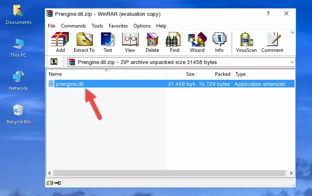Click the disk drive status bar icon
Screen dimensions: 312x196
(x=50, y=183)
